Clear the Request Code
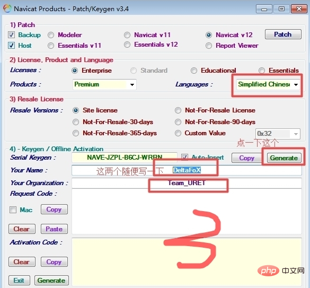 pyautogui.click(x=22, y=229)
